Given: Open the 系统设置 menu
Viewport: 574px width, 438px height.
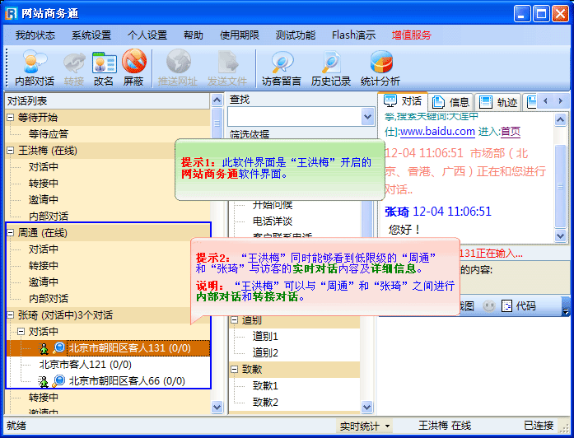Looking at the screenshot, I should tap(91, 35).
